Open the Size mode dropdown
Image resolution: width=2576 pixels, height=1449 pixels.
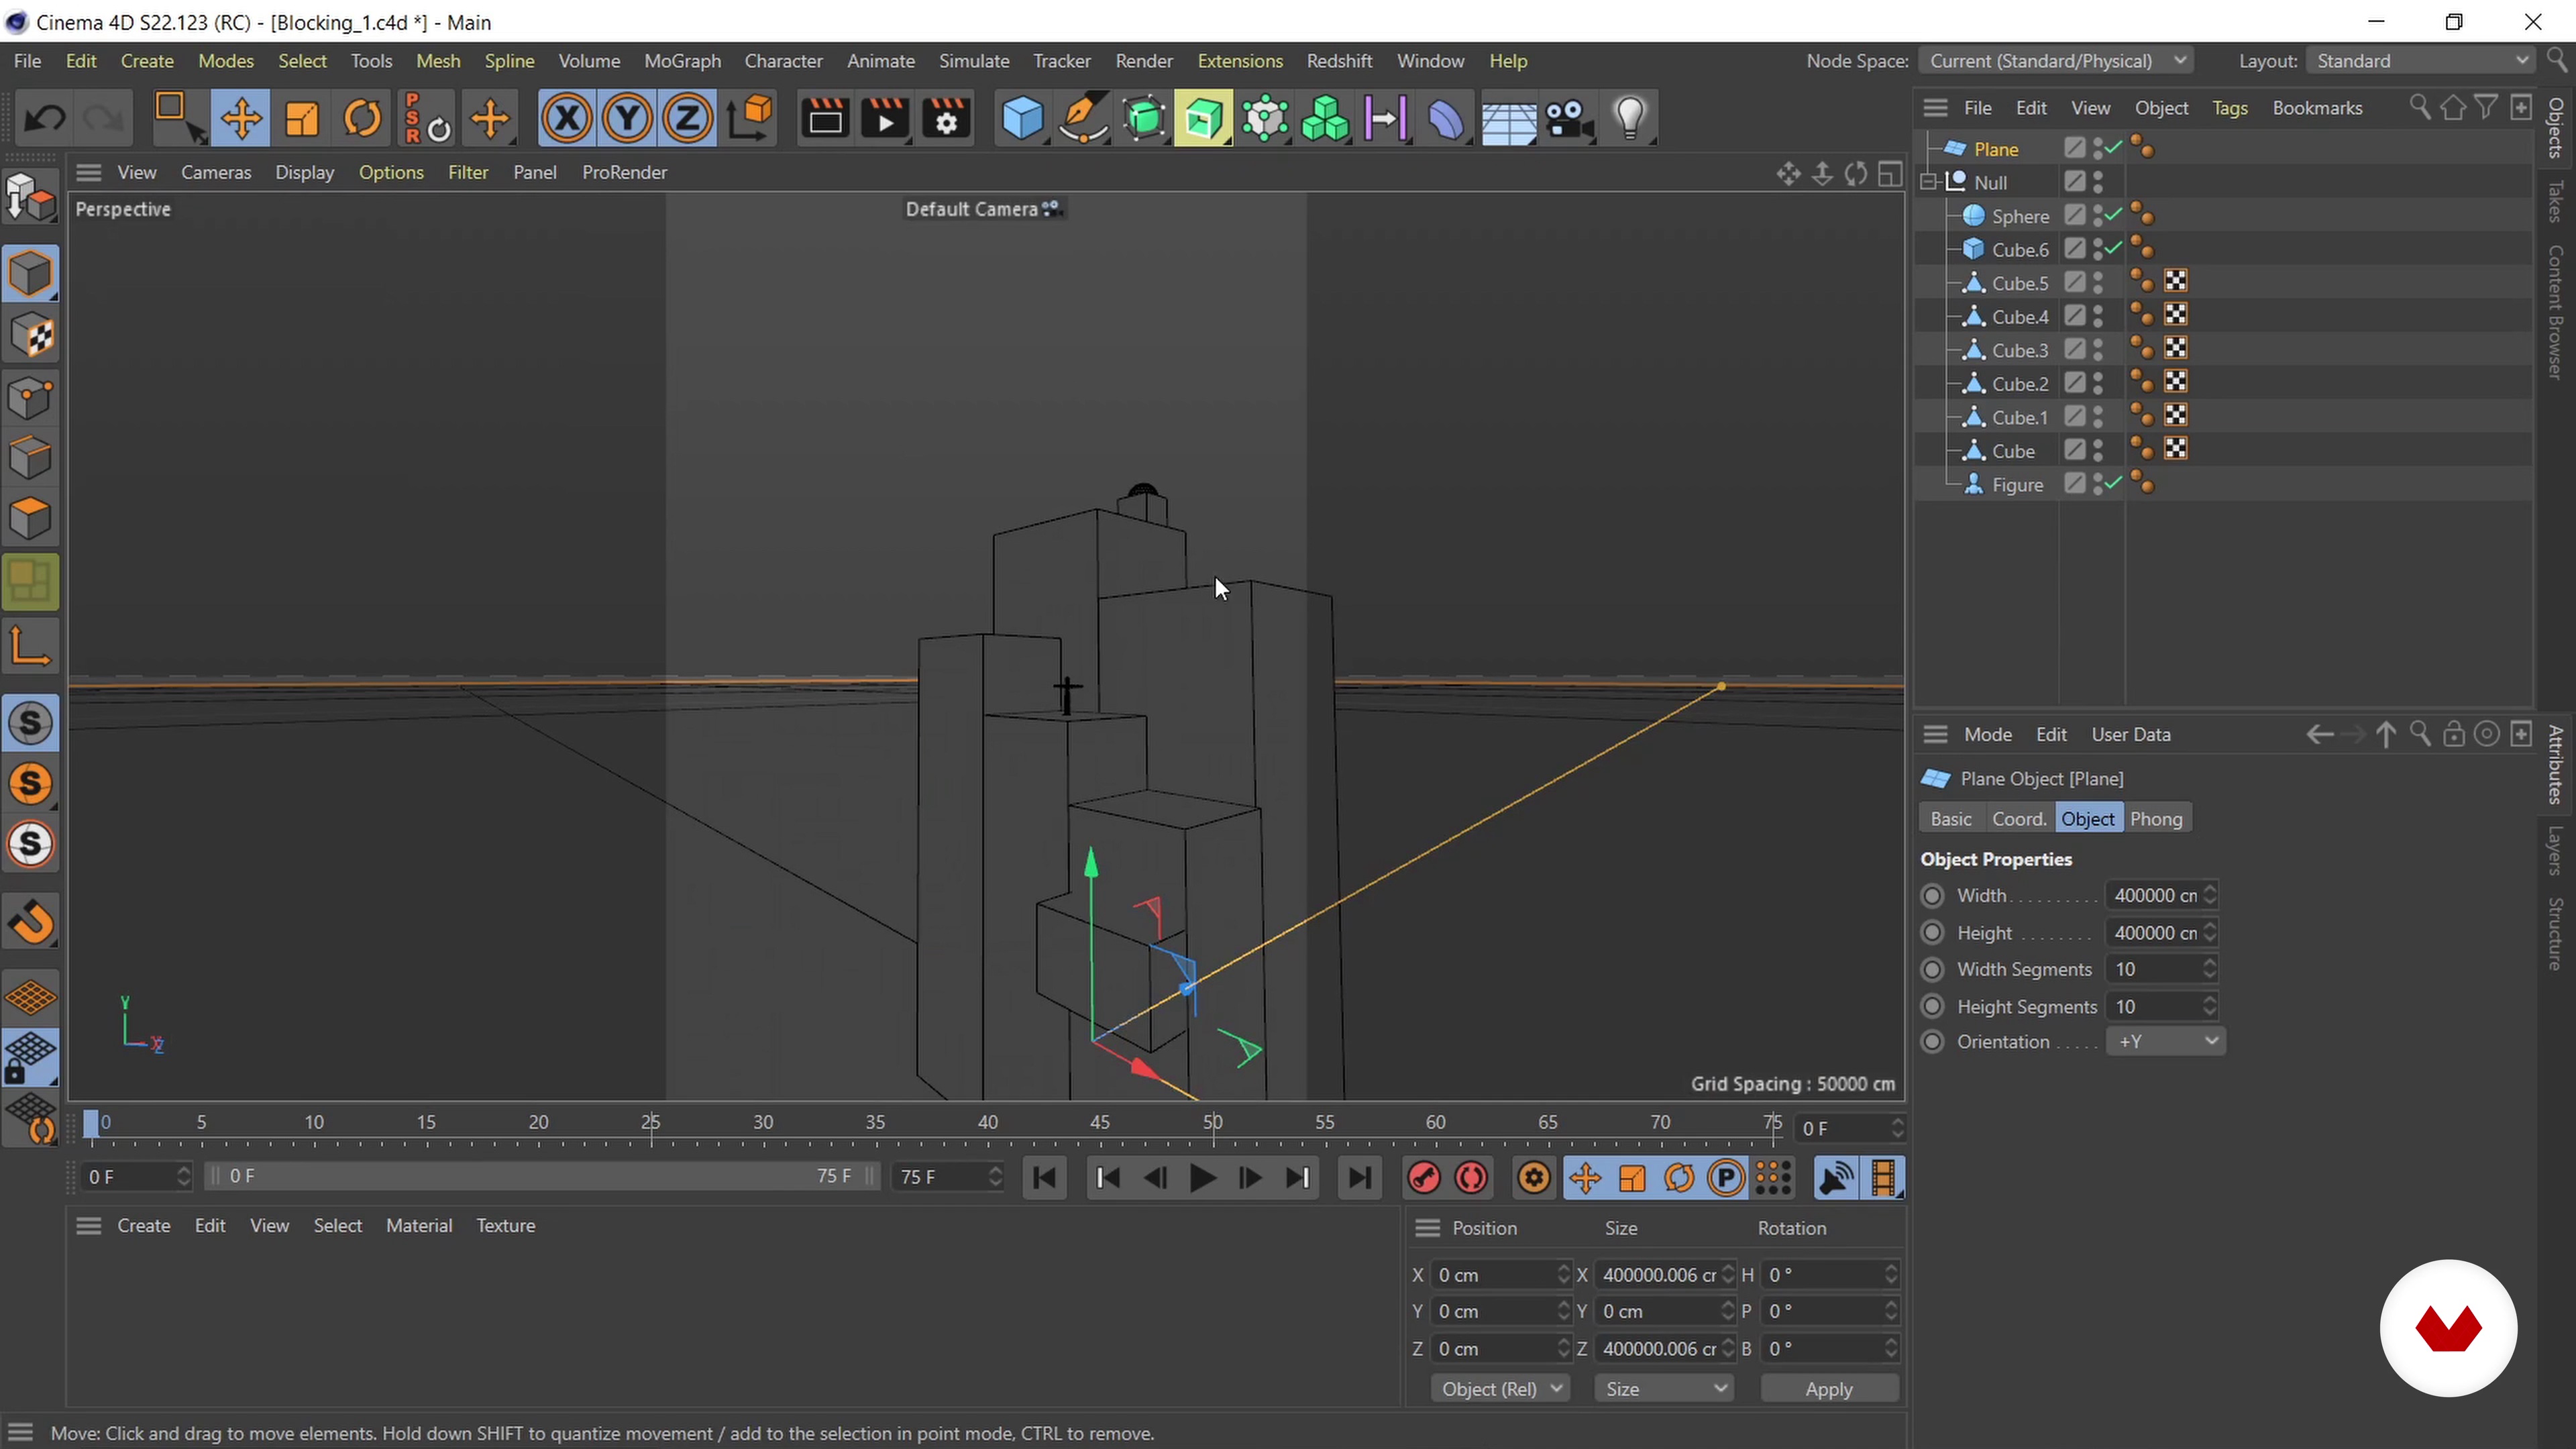[x=1663, y=1389]
